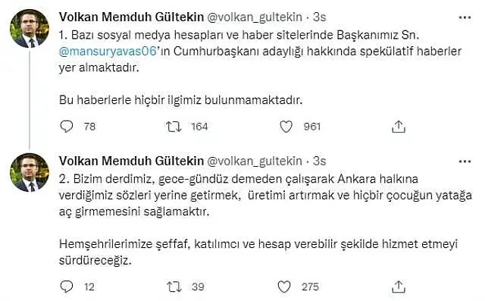485x301 pixels.
Task: Open Volkan Memduh Gültekin name on first tweet
Action: click(x=131, y=17)
